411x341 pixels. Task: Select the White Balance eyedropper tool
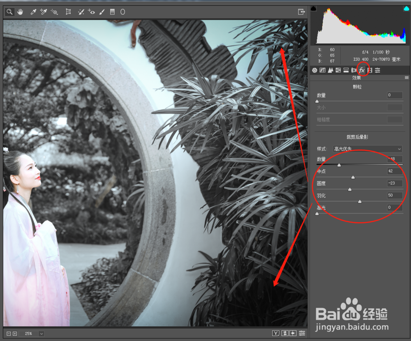coord(33,12)
